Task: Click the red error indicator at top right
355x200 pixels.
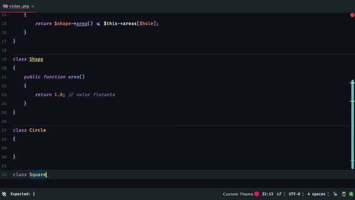Action: (352, 15)
